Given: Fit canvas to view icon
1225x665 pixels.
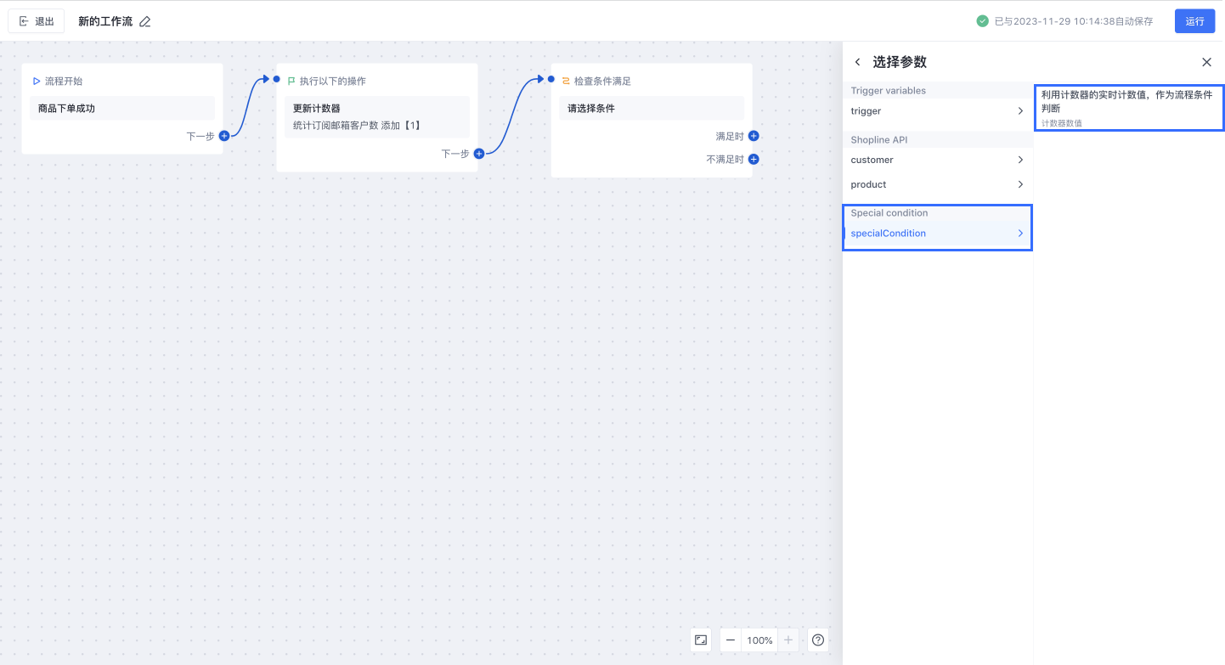Looking at the screenshot, I should 701,640.
